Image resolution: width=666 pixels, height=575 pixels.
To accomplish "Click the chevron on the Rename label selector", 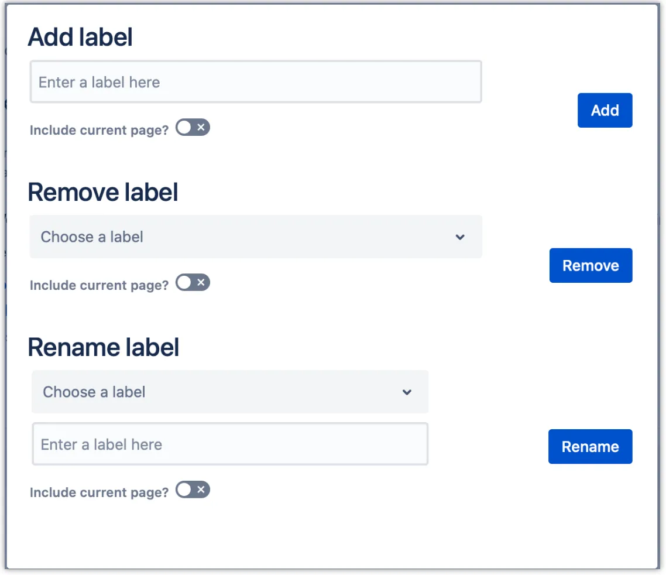I will coord(407,392).
